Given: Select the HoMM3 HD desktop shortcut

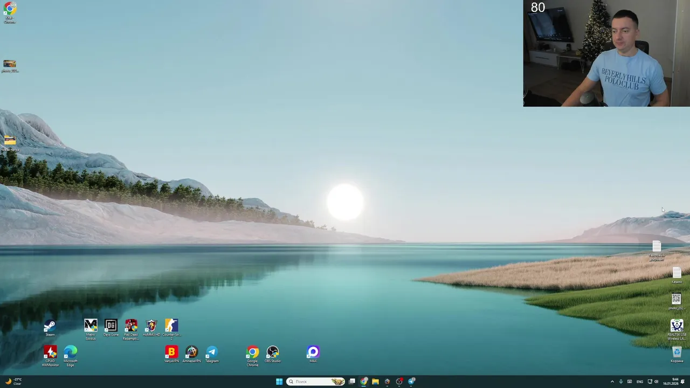Looking at the screenshot, I should (x=151, y=328).
